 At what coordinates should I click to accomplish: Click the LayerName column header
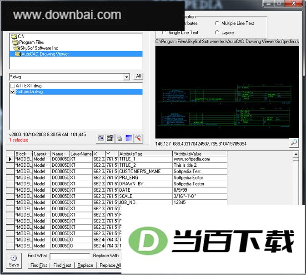[x=81, y=154]
